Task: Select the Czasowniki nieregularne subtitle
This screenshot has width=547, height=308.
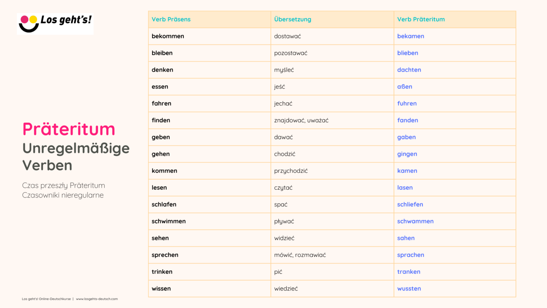Action: click(63, 195)
